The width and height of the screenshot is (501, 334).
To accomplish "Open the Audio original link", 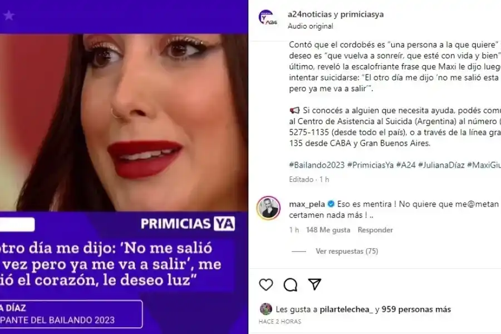I will pyautogui.click(x=310, y=26).
